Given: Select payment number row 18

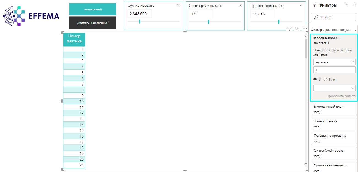Looking at the screenshot, I should coord(74,148).
